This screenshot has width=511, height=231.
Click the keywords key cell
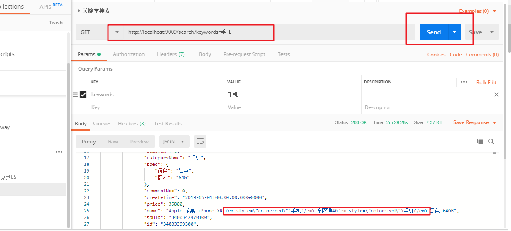pyautogui.click(x=157, y=95)
